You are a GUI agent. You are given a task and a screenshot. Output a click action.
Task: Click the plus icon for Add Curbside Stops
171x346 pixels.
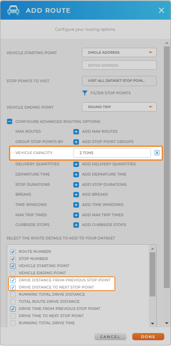76,225
